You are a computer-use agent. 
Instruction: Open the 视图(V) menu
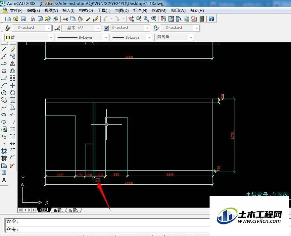51,10
